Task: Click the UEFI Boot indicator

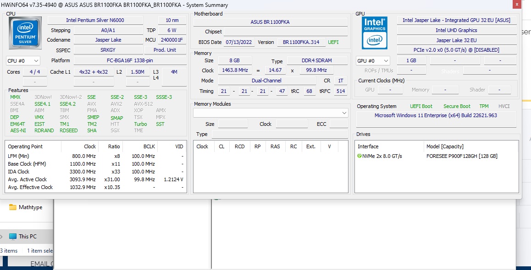Action: click(421, 106)
